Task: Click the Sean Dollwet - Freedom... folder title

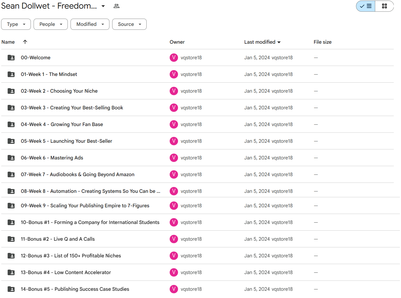Action: 49,6
